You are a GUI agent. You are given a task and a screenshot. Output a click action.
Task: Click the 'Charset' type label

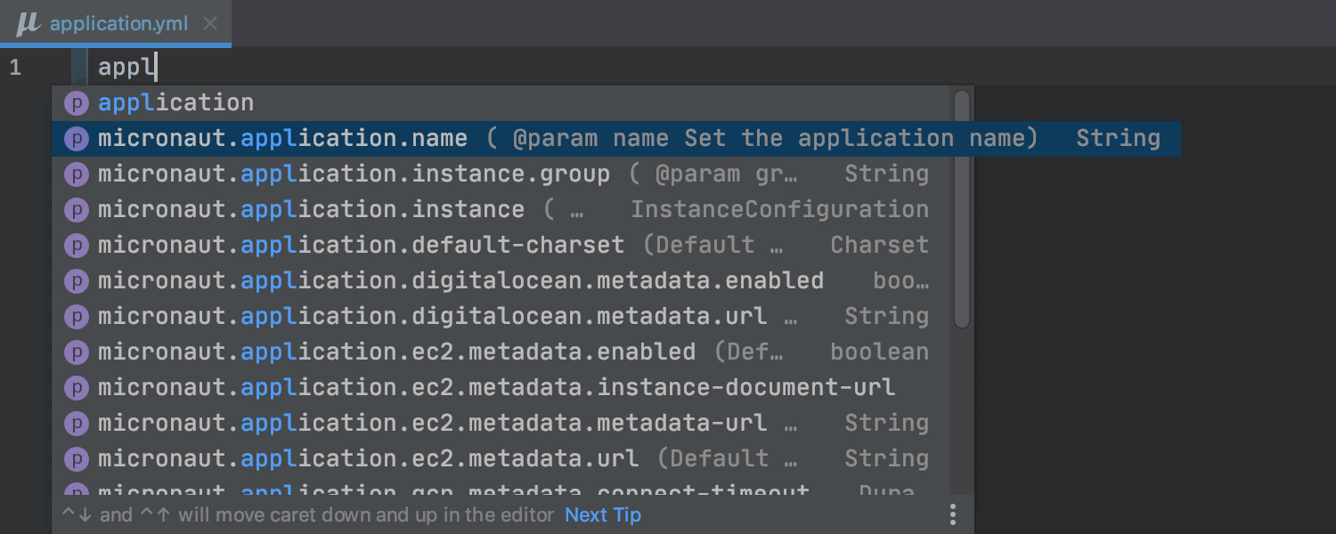pyautogui.click(x=879, y=246)
